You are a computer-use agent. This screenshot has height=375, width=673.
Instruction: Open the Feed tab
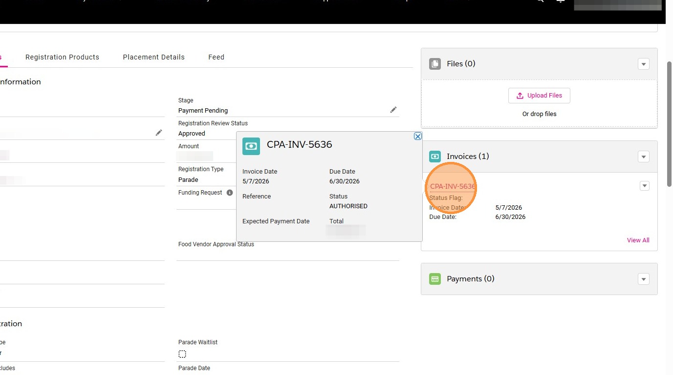[216, 57]
